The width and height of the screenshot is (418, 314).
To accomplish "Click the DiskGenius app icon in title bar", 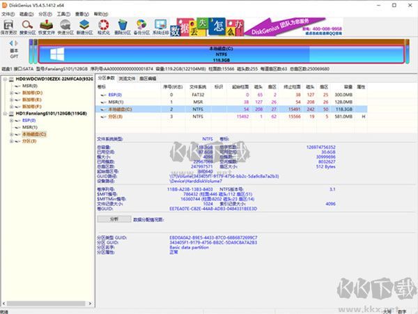I will 4,5.
